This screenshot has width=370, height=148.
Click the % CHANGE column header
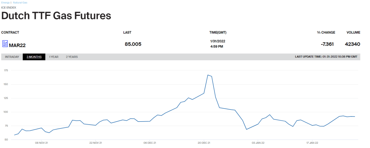[326, 32]
